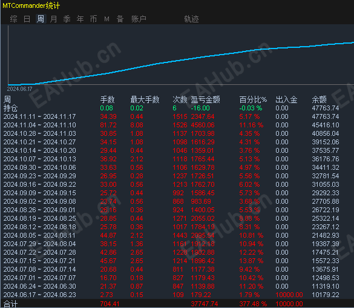Click the 持仓 open positions row
Viewport: 354px width, 308px height.
click(171, 108)
